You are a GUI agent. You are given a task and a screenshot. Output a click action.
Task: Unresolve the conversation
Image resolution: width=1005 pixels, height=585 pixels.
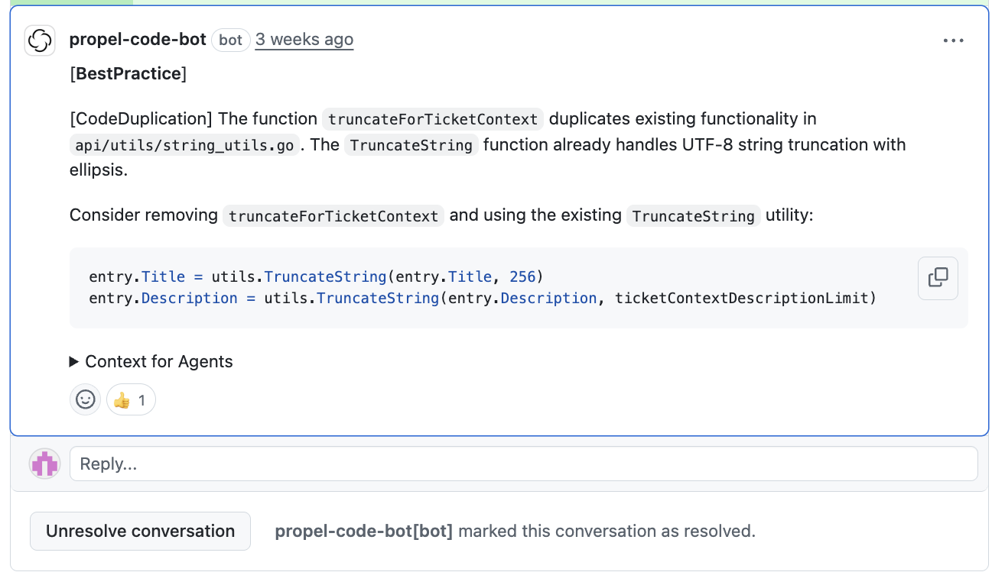[140, 530]
